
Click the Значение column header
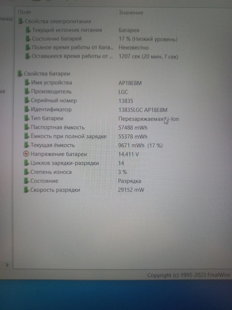pyautogui.click(x=131, y=12)
